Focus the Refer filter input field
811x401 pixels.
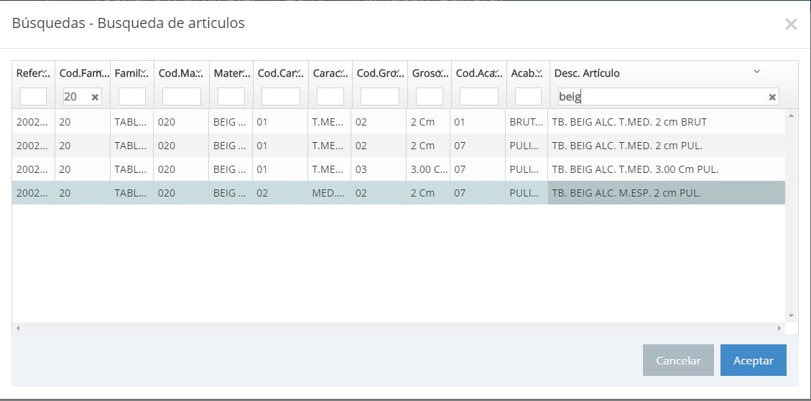tap(33, 97)
